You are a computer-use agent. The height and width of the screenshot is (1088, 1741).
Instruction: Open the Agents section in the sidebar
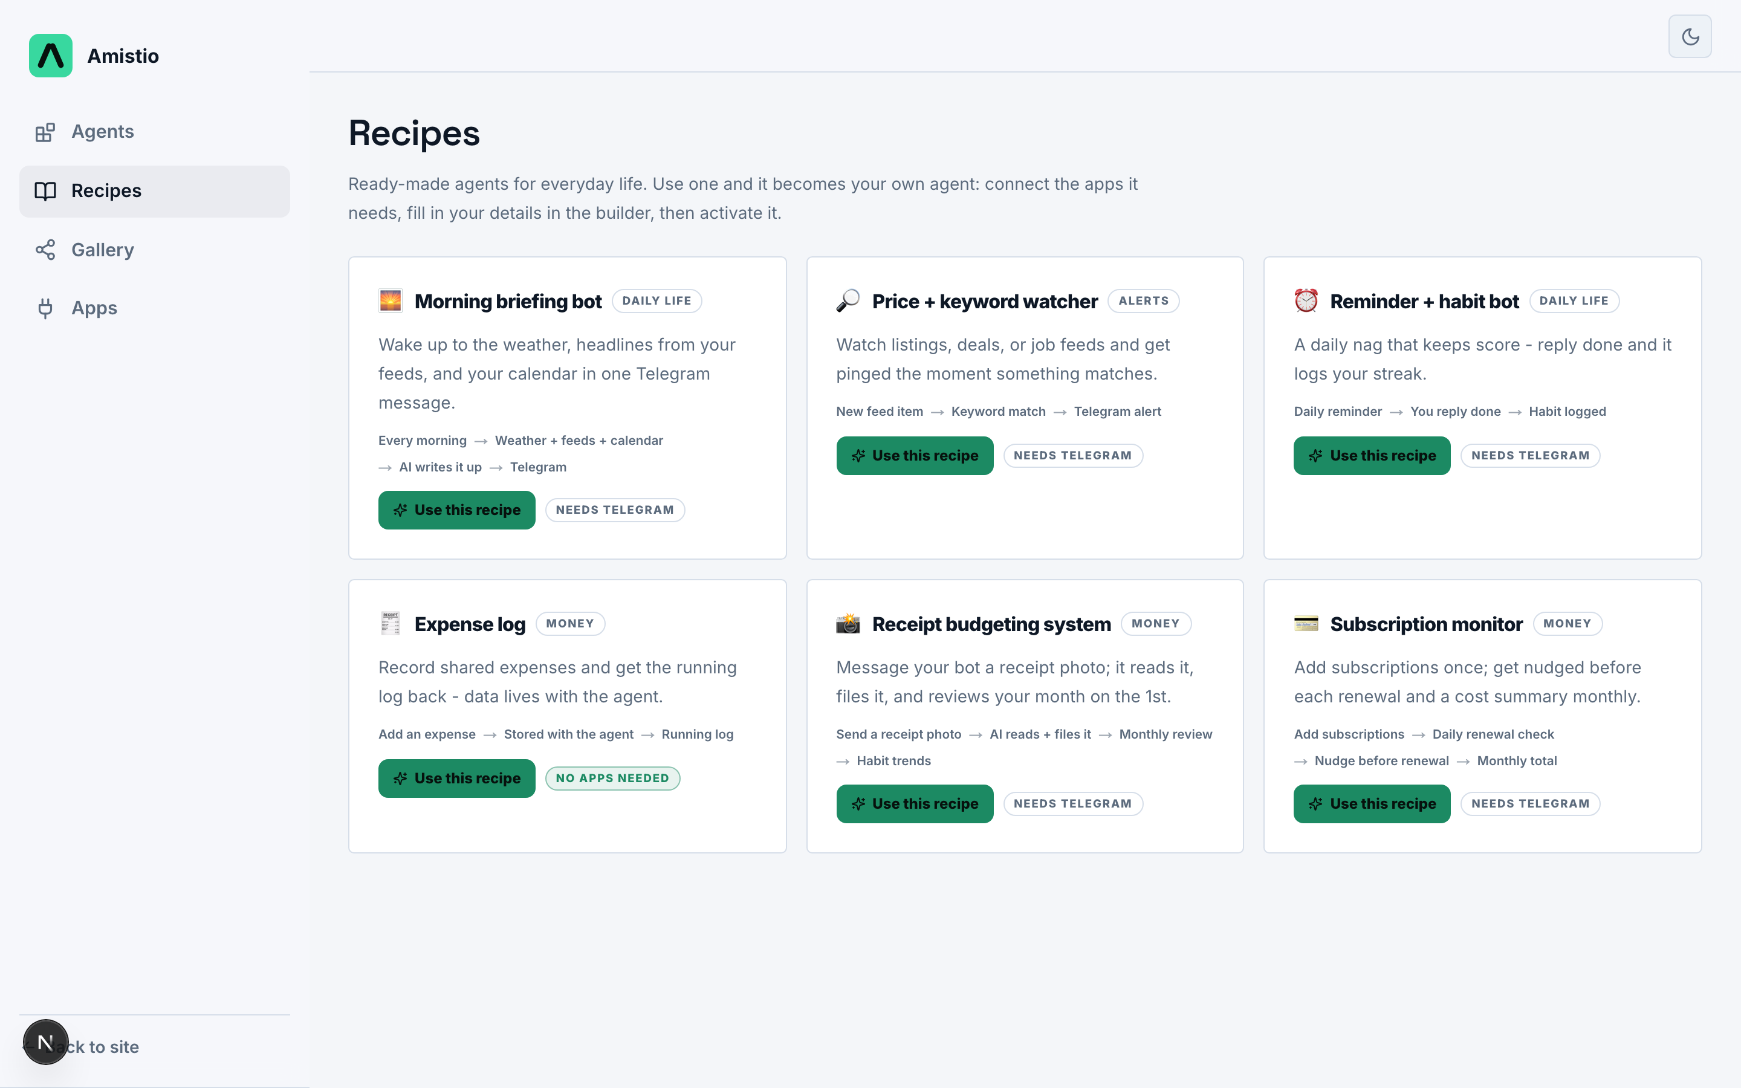click(155, 132)
